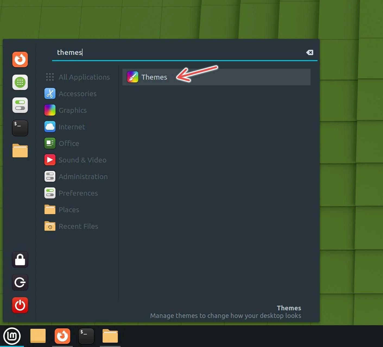Open System Settings from the favorites sidebar
Viewport: 383px width, 347px height.
click(x=20, y=105)
